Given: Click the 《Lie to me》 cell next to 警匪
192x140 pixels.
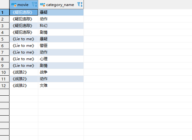Looking at the screenshot, I should pos(24,46).
